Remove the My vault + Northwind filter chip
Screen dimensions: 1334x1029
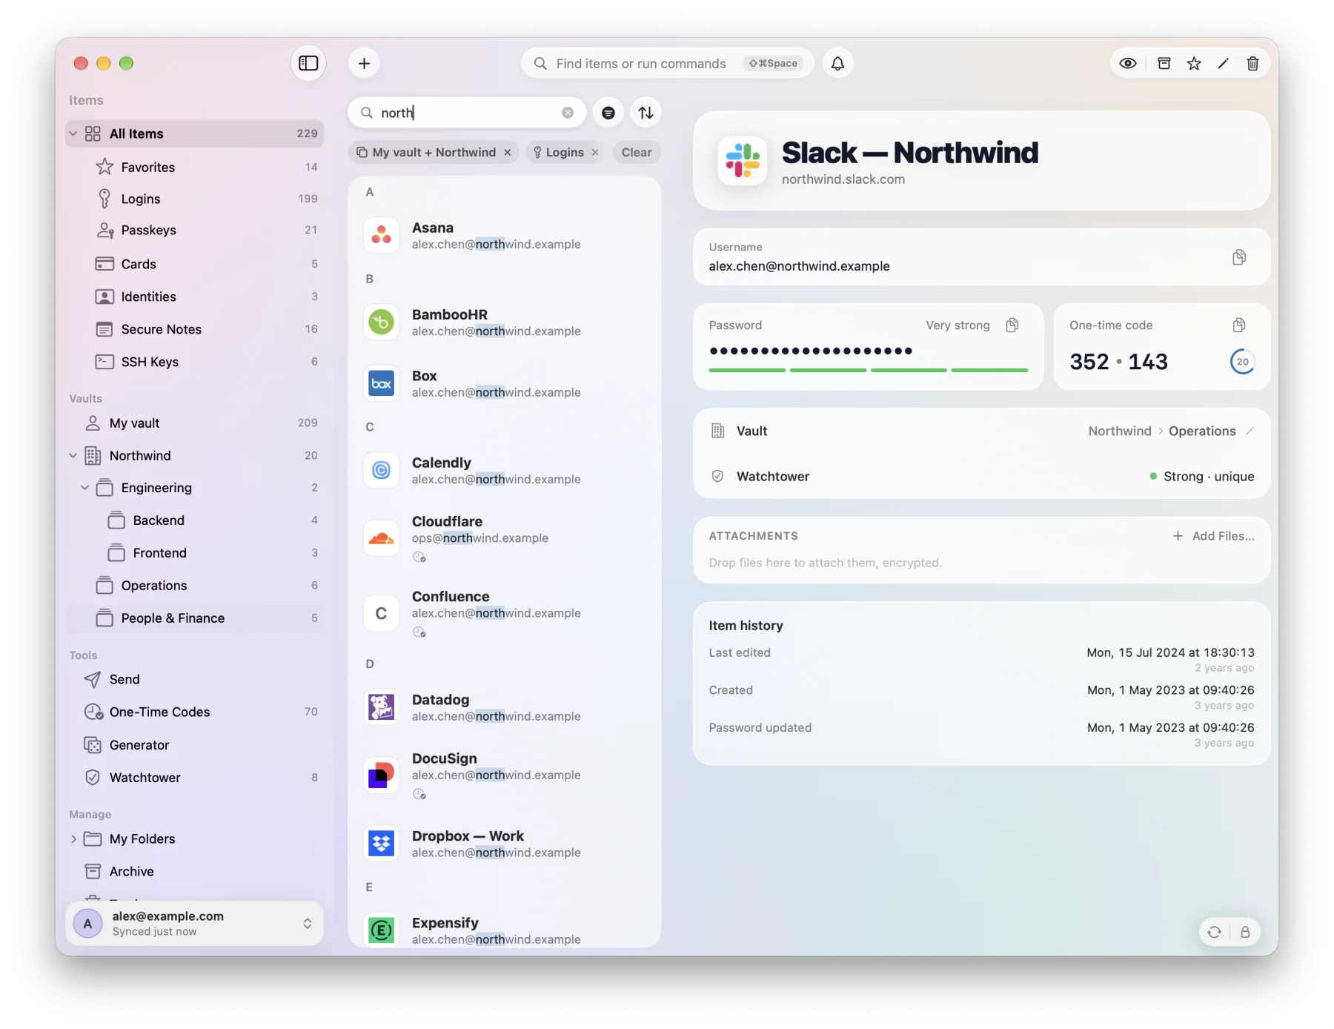(507, 152)
